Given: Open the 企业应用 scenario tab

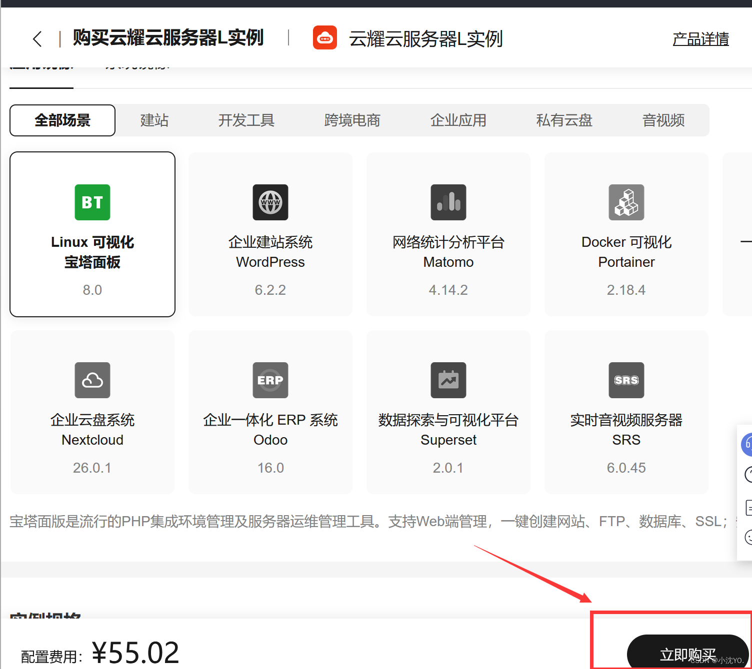Looking at the screenshot, I should (458, 120).
